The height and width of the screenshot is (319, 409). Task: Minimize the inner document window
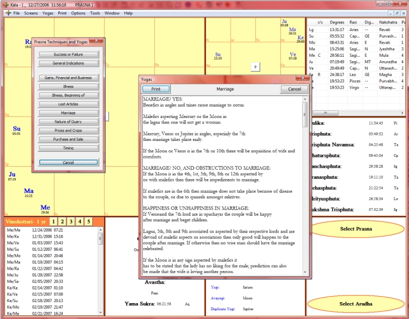(x=390, y=13)
